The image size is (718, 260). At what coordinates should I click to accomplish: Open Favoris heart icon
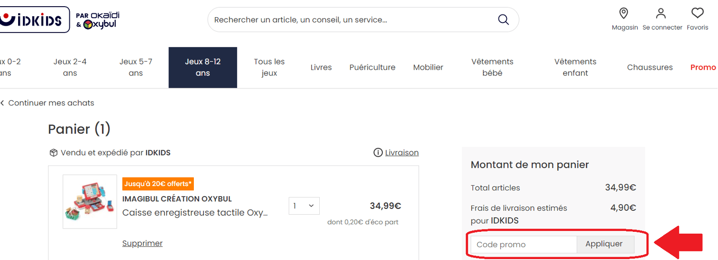(697, 13)
